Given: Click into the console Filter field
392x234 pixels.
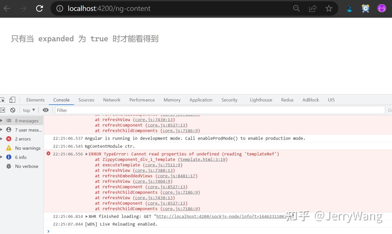Looking at the screenshot, I should click(220, 110).
